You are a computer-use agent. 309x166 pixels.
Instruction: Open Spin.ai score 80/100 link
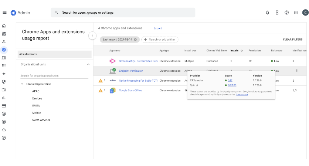coord(232,85)
